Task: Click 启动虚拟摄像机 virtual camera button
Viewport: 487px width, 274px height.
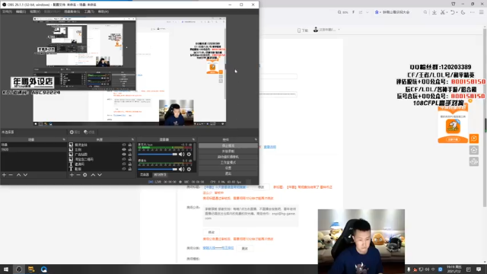Action: click(x=228, y=157)
